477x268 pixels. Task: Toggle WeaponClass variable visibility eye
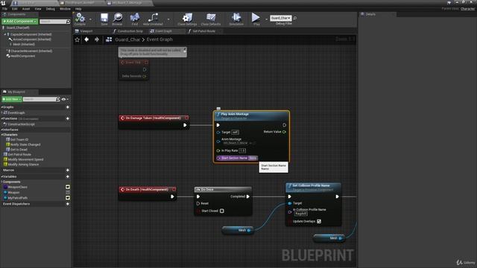tap(68, 187)
